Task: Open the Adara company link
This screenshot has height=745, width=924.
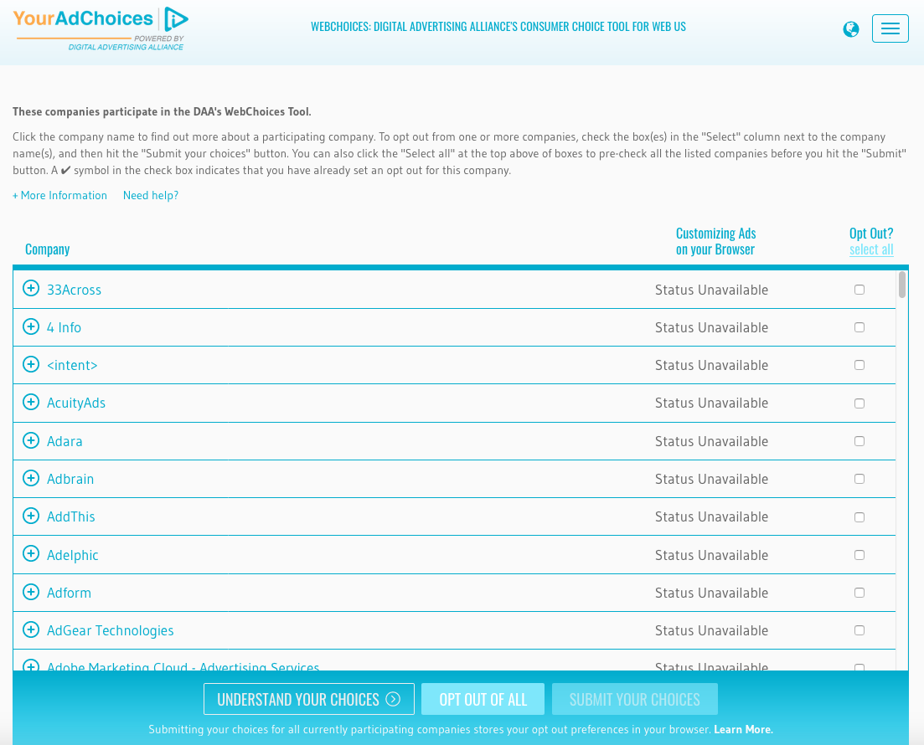Action: [x=65, y=441]
